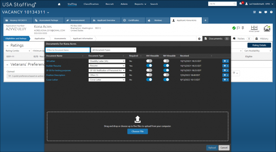Click the Choose File button

click(x=138, y=131)
